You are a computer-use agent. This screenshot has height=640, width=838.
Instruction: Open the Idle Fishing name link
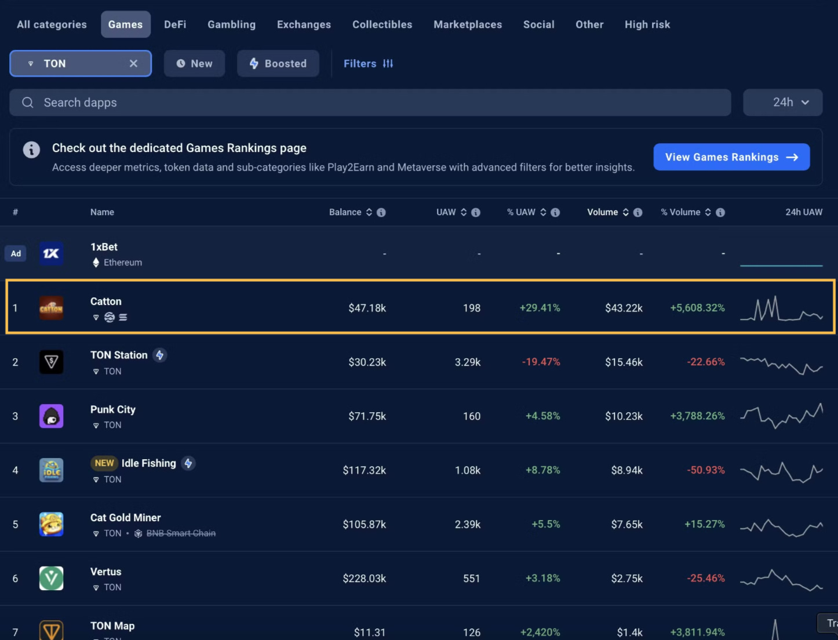tap(149, 463)
